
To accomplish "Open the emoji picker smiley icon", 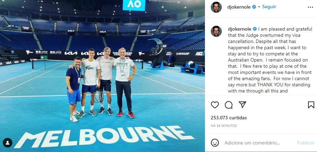I will tap(215, 143).
